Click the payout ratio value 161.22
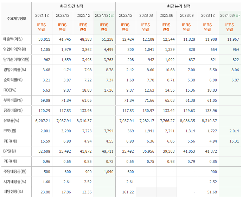243x198 pixels. (x=128, y=192)
